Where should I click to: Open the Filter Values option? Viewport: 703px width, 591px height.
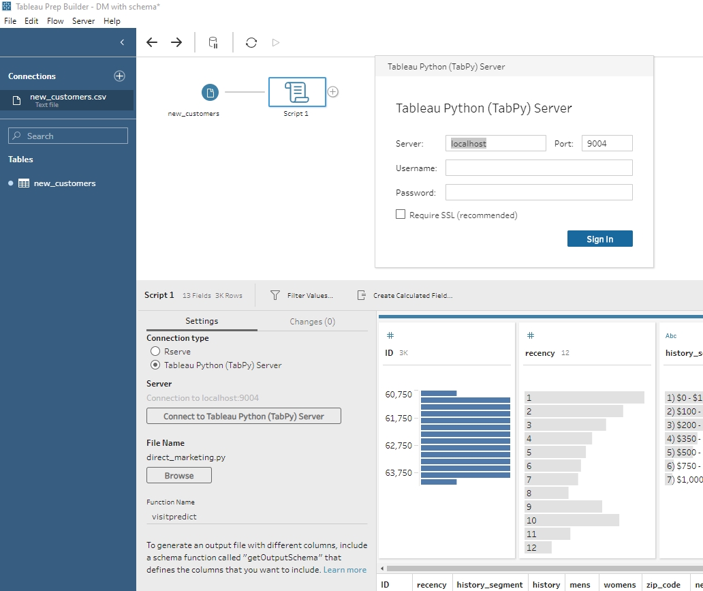point(302,296)
